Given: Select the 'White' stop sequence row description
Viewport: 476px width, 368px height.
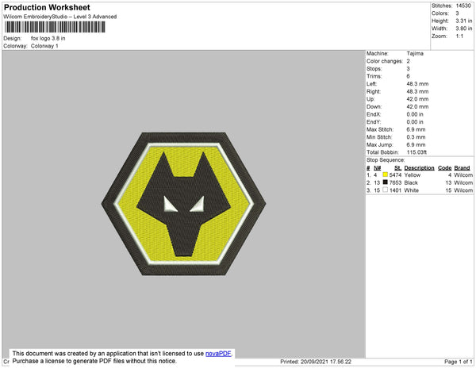Looking at the screenshot, I should coord(411,190).
